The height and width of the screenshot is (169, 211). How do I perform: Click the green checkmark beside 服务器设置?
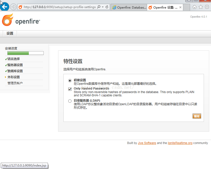coord(6,65)
